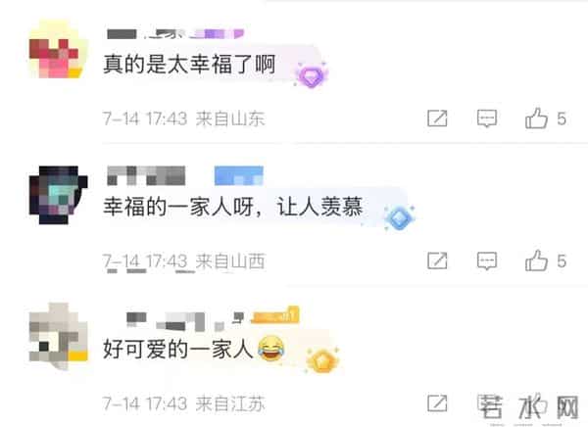Tap the blue diamond badge

[x=400, y=217]
